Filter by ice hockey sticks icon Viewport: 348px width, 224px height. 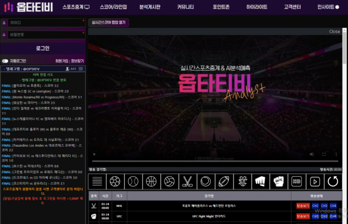coord(188,181)
